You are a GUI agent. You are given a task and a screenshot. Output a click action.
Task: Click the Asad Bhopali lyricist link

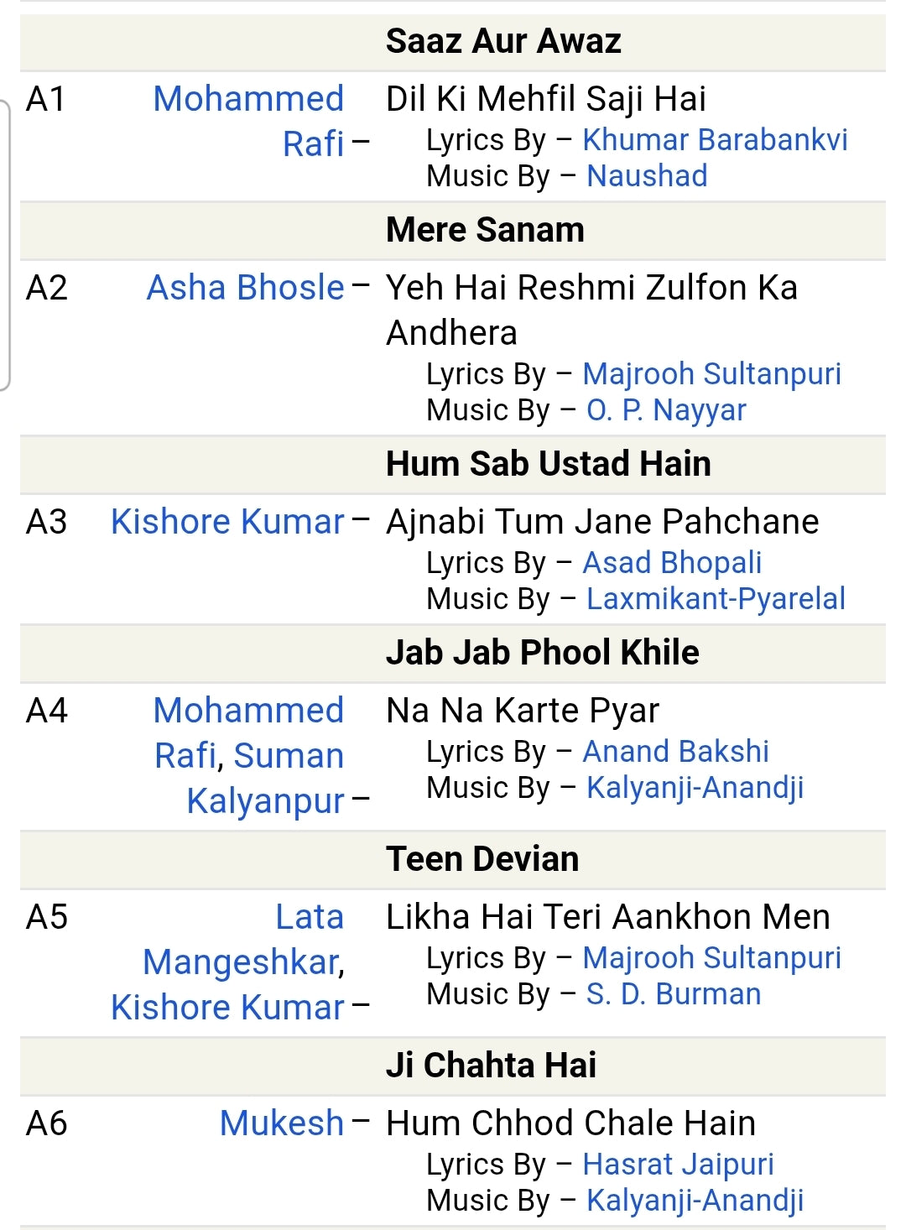(x=672, y=563)
